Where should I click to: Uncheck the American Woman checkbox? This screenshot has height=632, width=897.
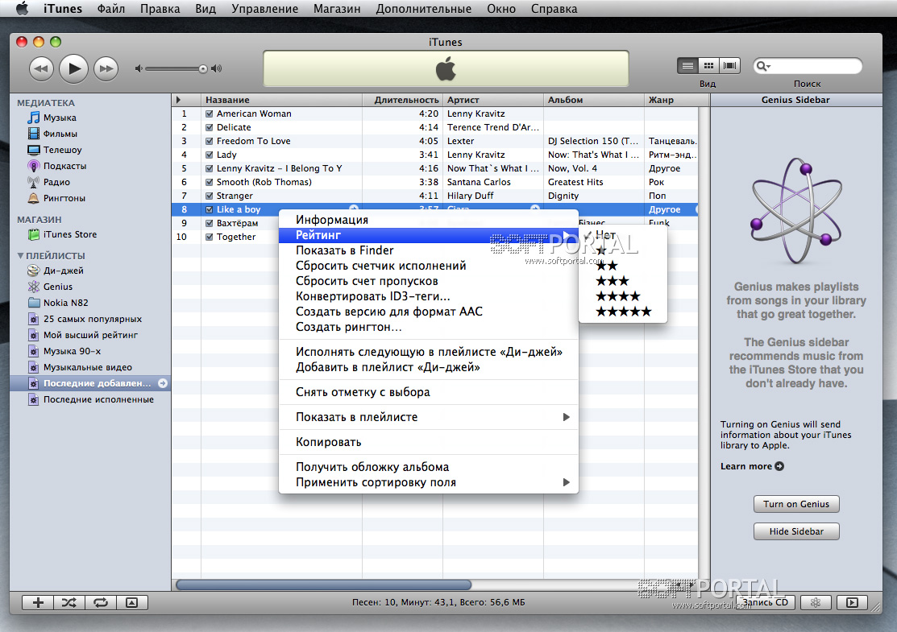coord(210,114)
